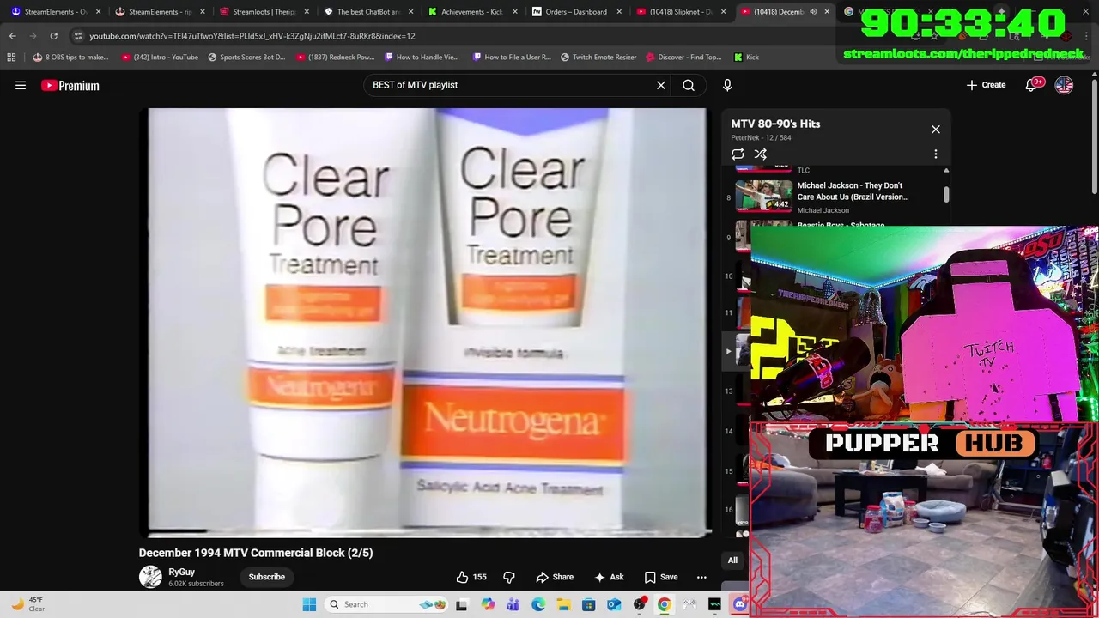Open '(1837) Redneck Pow...' bookmark
The width and height of the screenshot is (1099, 618).
tap(335, 58)
